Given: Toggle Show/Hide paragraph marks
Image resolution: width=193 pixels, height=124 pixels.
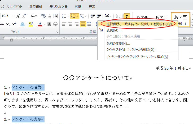Looking at the screenshot, I should coord(127,16).
